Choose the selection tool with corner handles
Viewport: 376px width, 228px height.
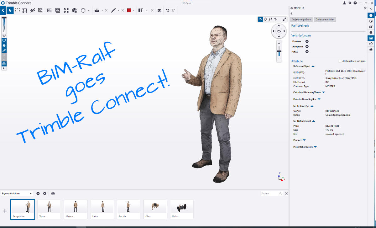tap(25, 10)
